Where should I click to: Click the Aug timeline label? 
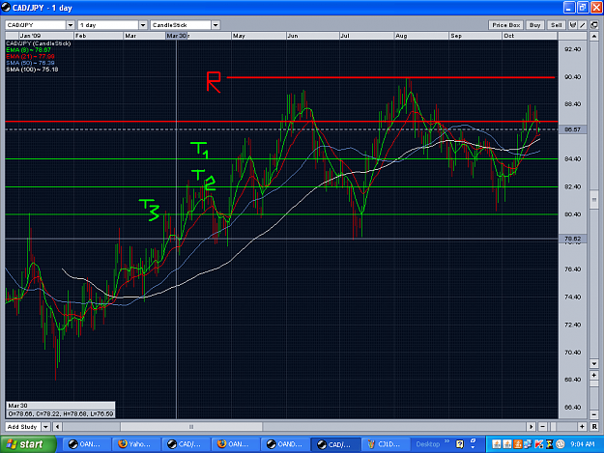pyautogui.click(x=401, y=36)
